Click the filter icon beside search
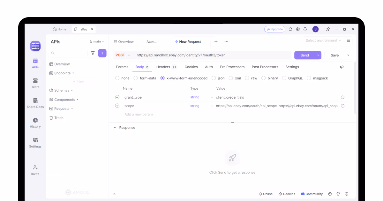Viewport: 383px width, 201px height. [93, 53]
